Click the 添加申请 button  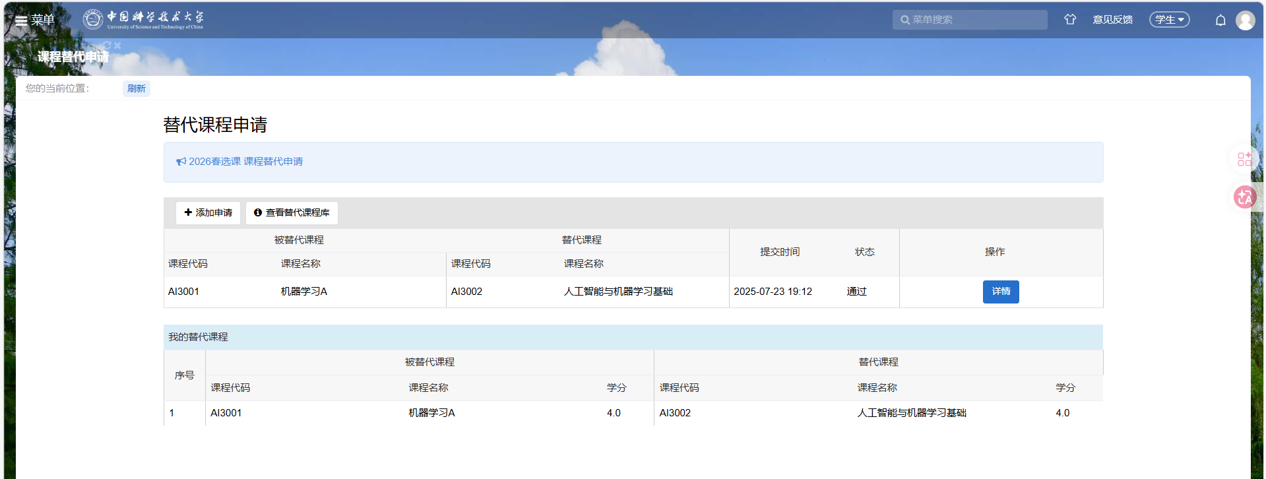pyautogui.click(x=208, y=212)
